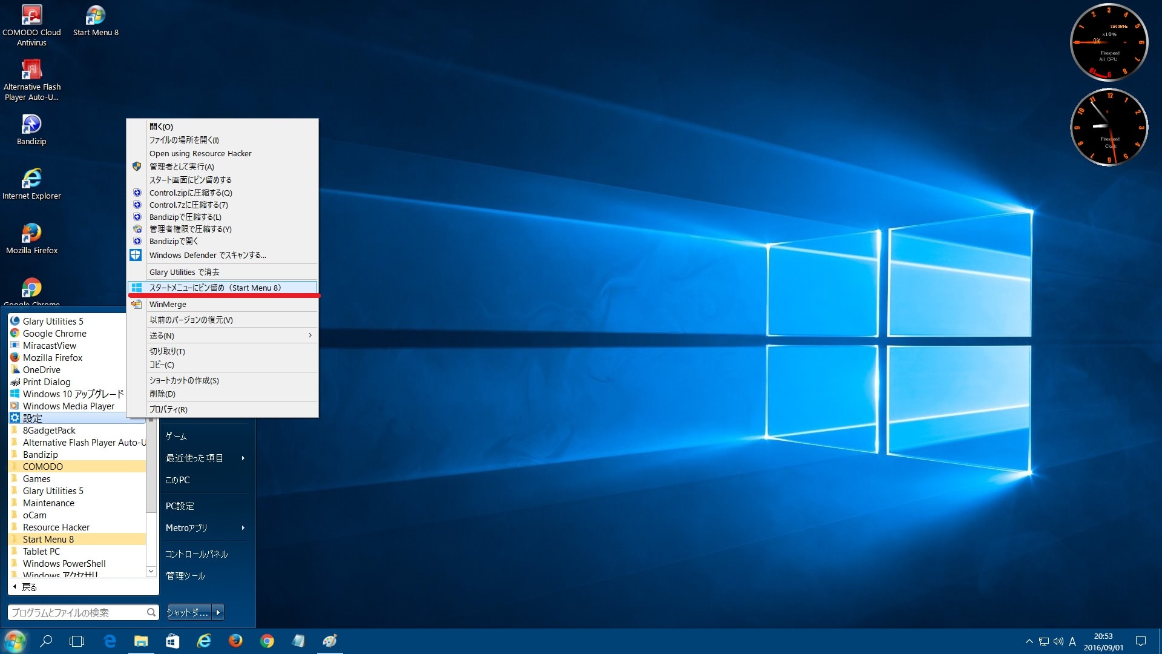Open Bandizip desktop icon
The image size is (1162, 654).
(31, 130)
